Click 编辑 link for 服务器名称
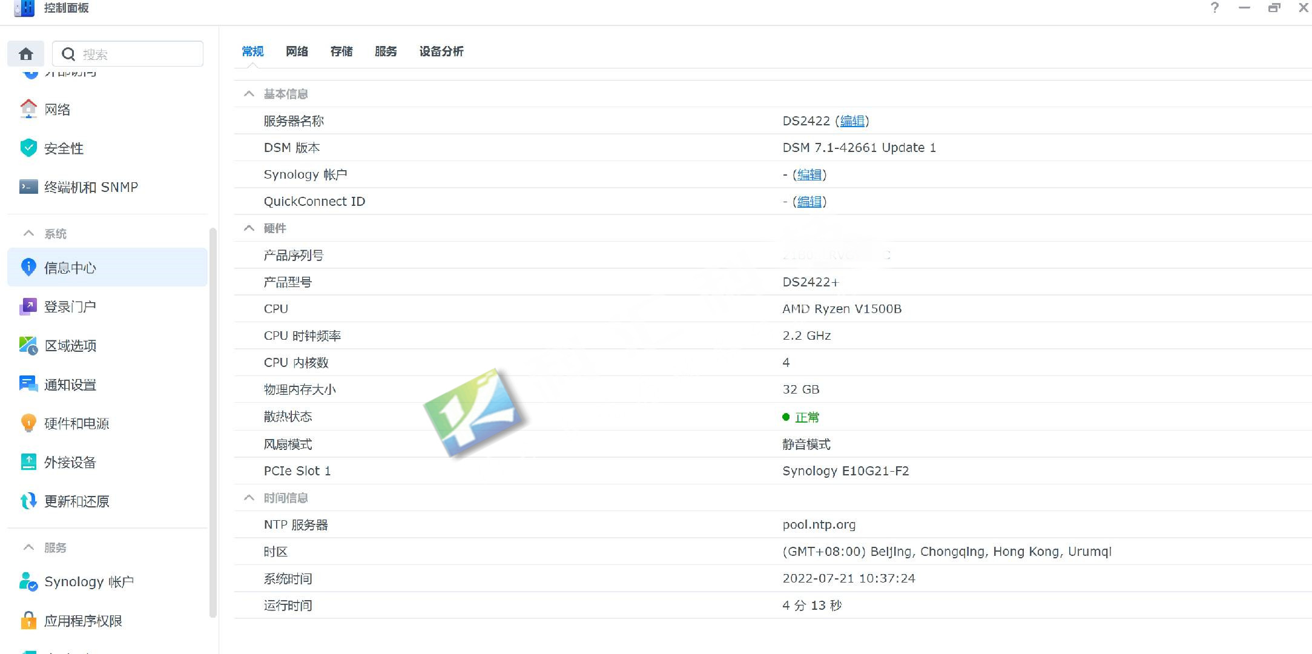The width and height of the screenshot is (1312, 654). click(852, 121)
